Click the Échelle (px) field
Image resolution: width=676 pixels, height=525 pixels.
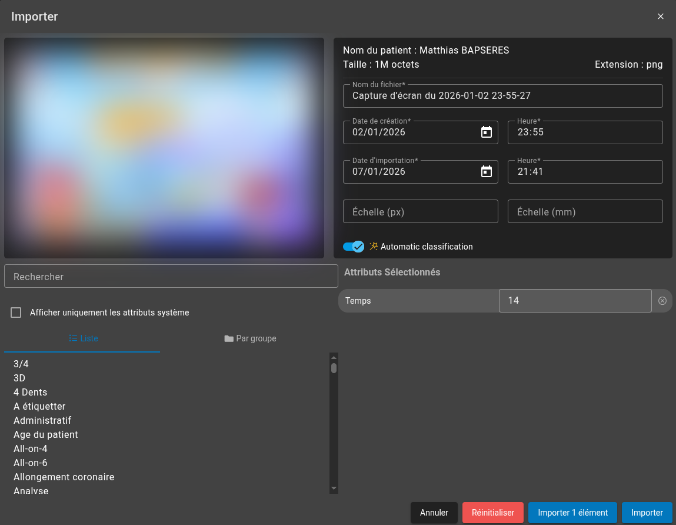tap(420, 211)
